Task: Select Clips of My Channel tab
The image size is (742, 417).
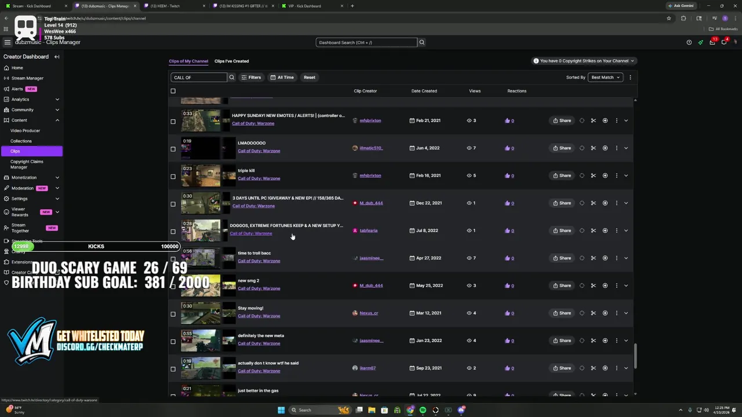Action: point(188,61)
